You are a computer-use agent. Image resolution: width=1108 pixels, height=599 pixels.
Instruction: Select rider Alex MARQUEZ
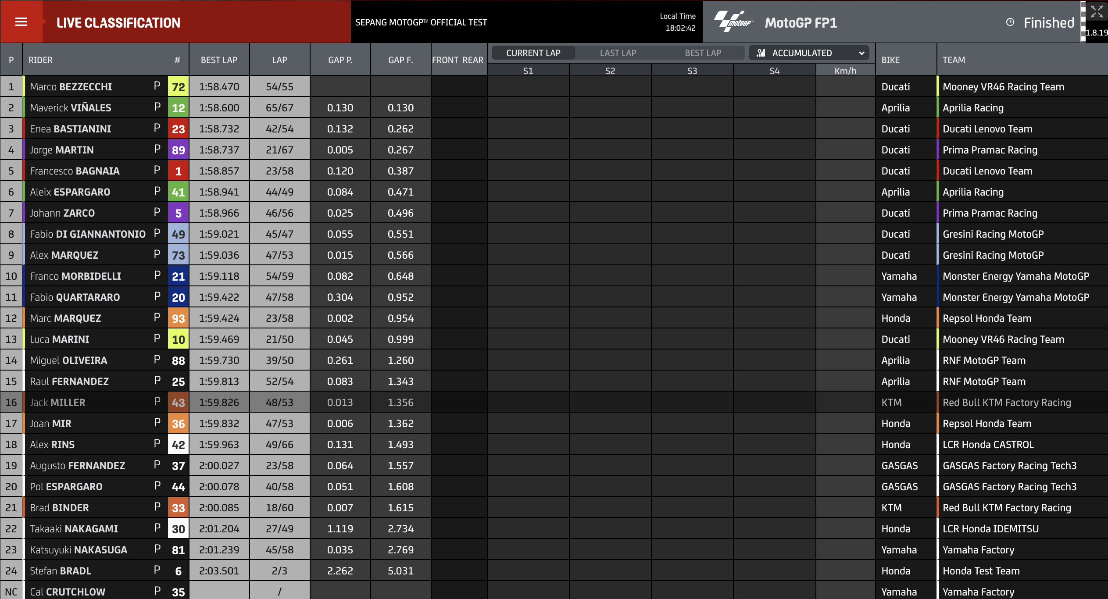[64, 255]
